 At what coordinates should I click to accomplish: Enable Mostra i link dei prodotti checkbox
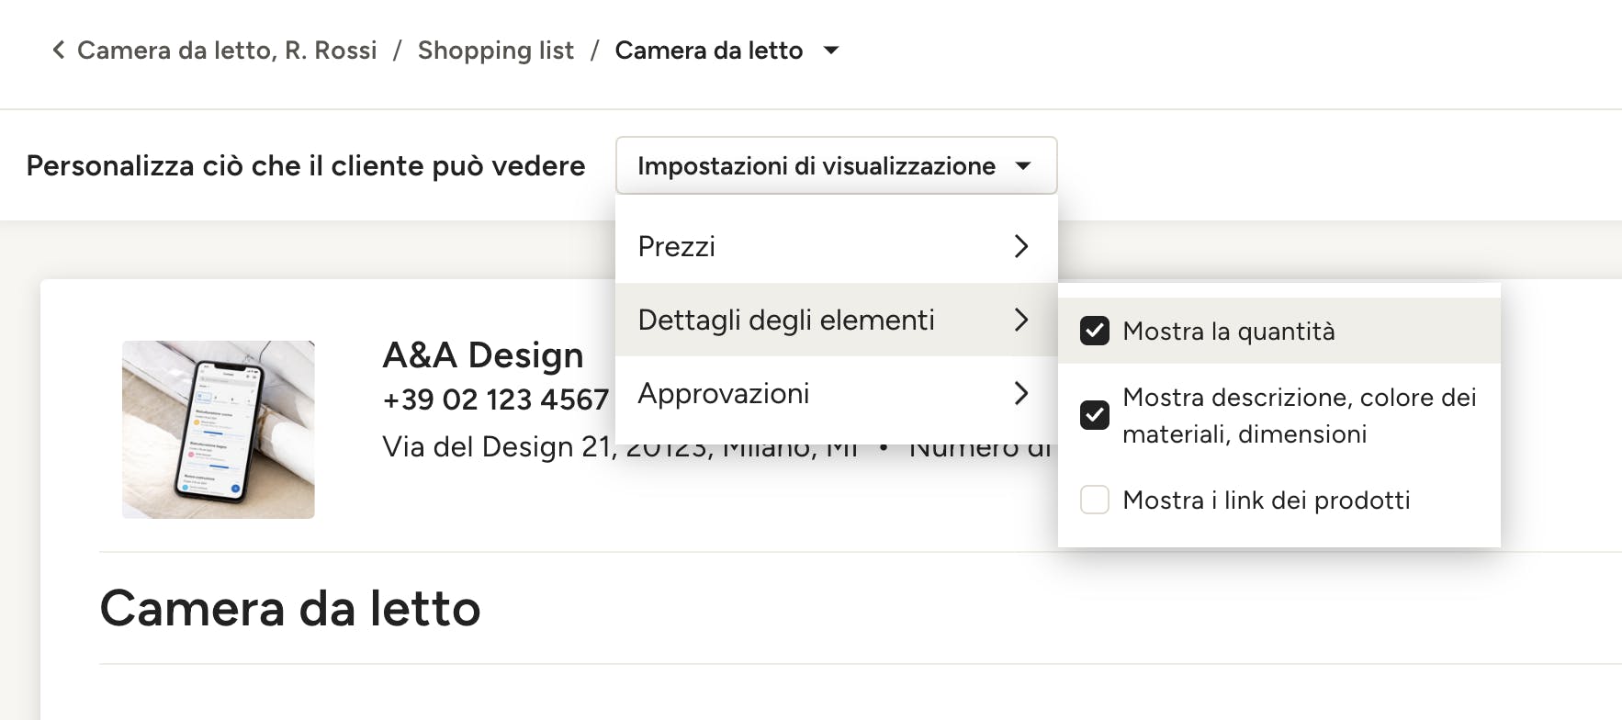point(1094,500)
